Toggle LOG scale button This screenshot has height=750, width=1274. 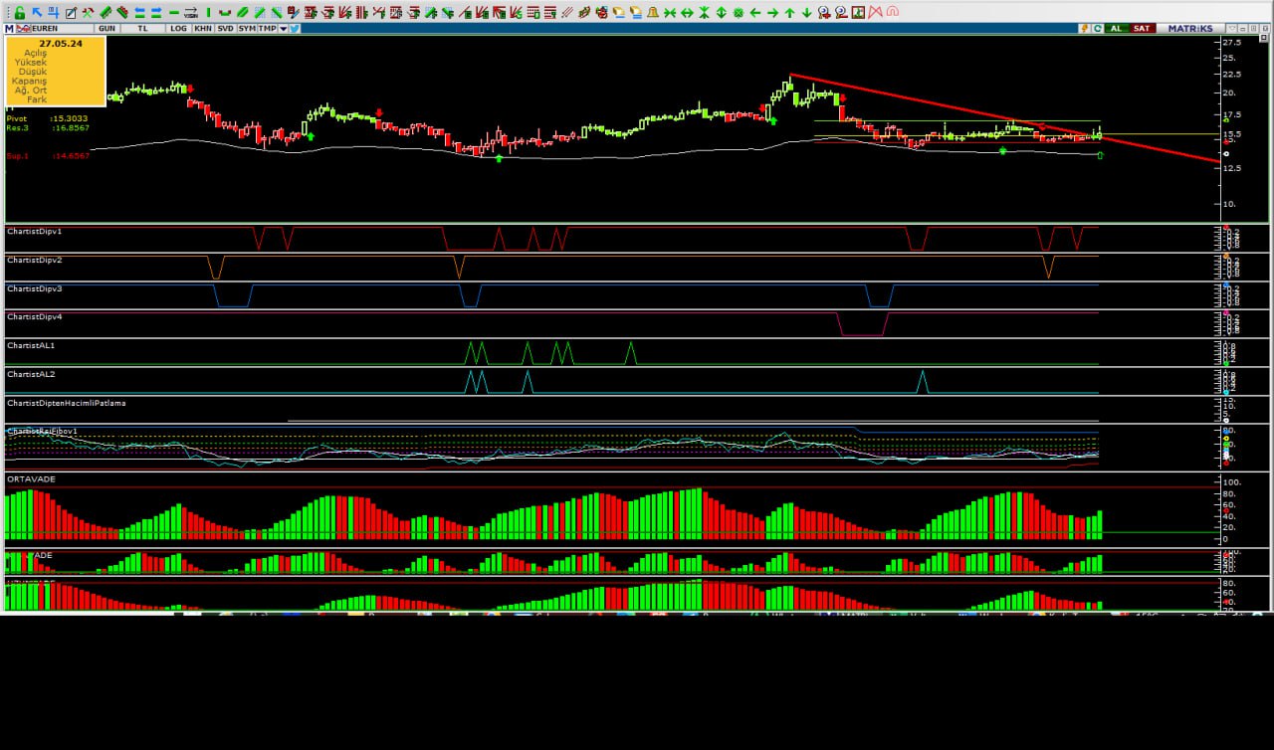pyautogui.click(x=178, y=29)
